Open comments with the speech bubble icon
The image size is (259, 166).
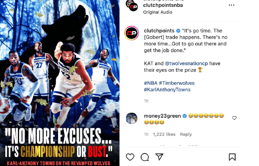[145, 157]
